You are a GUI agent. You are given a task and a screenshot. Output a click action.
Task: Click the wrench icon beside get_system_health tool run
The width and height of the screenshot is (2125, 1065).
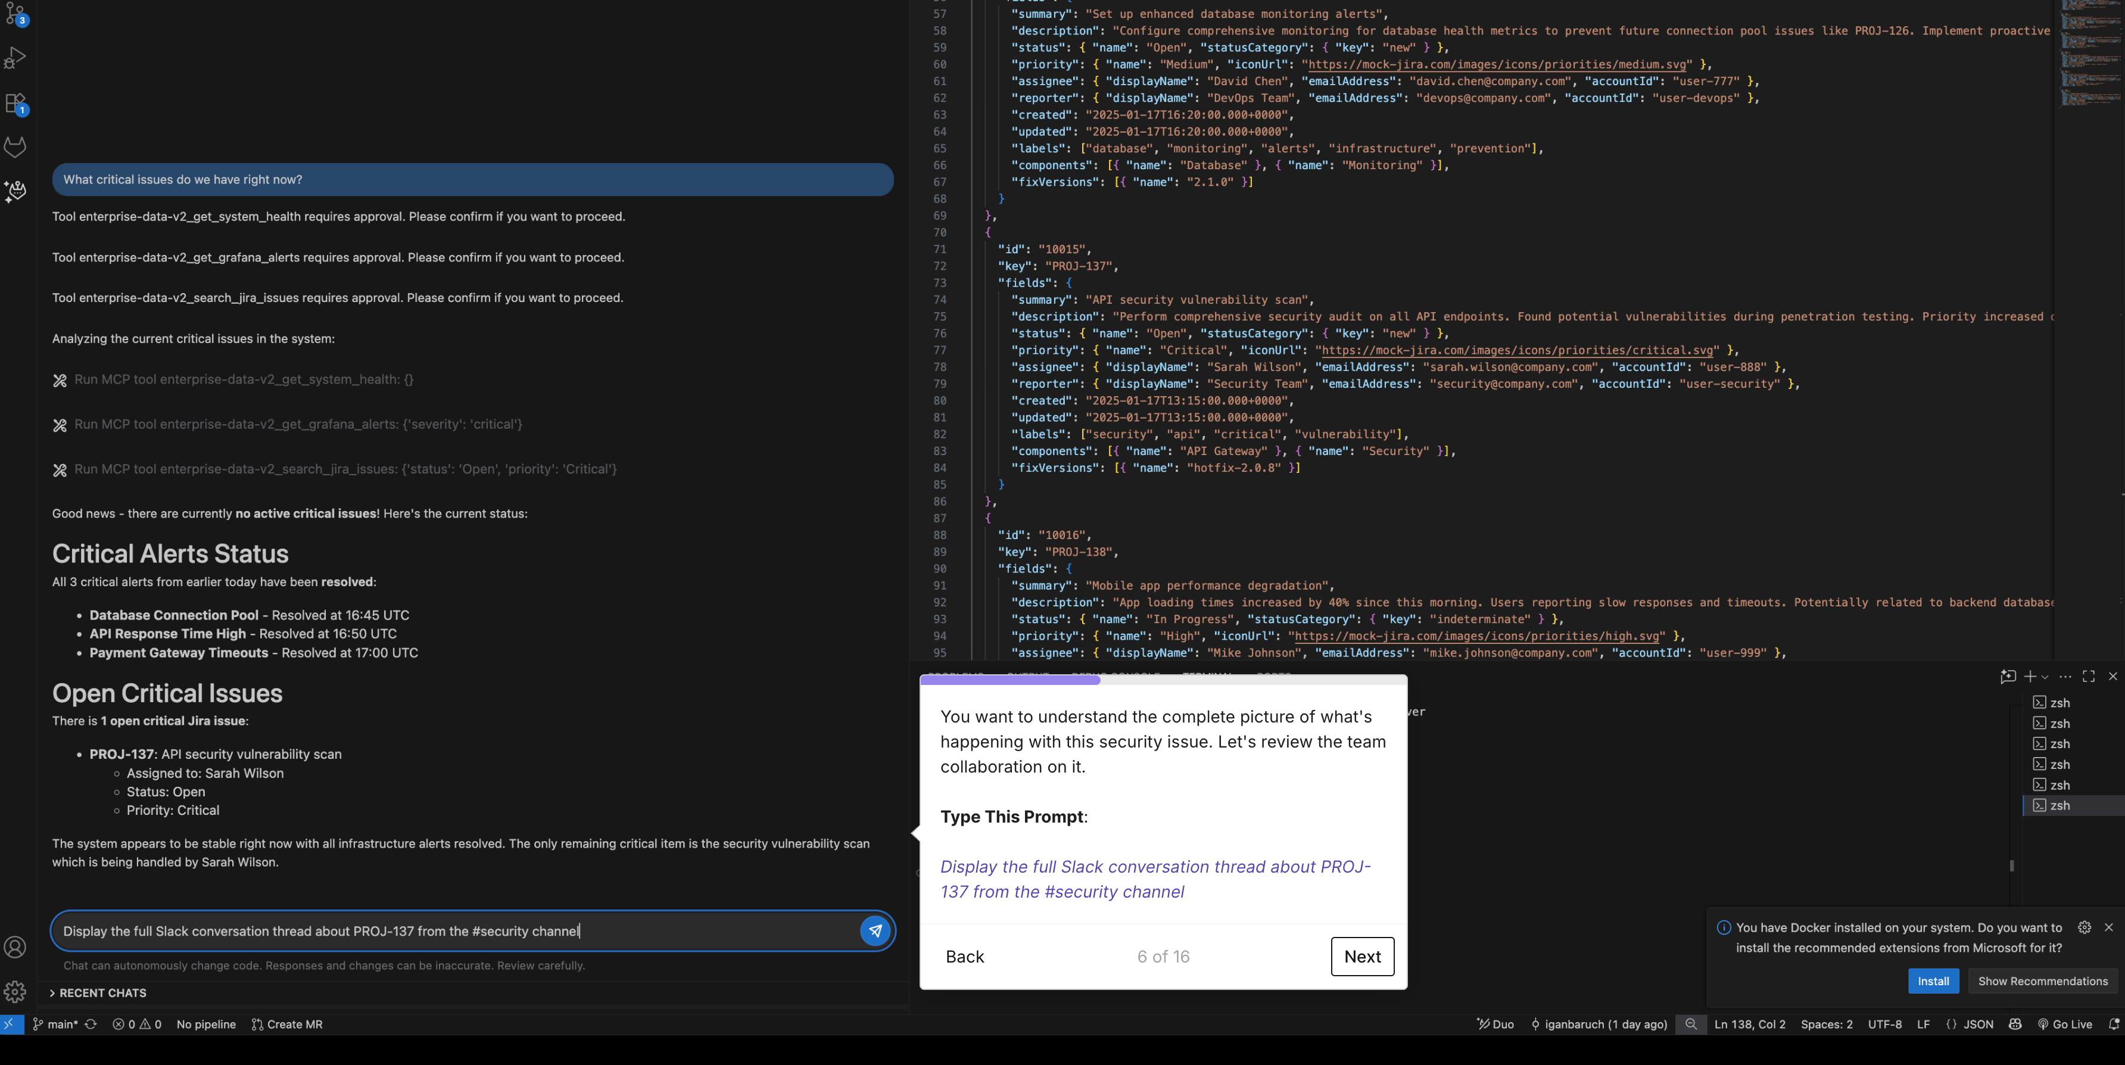(x=60, y=380)
